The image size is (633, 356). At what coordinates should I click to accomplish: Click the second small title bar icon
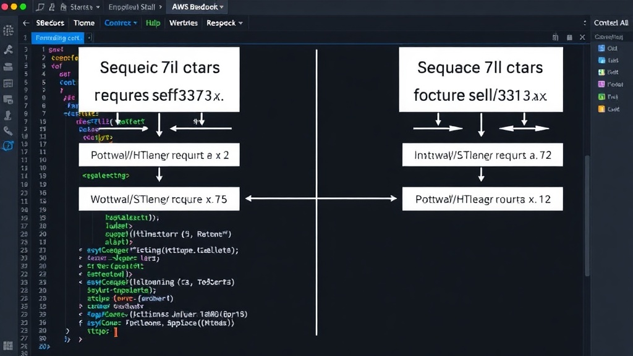(x=52, y=7)
